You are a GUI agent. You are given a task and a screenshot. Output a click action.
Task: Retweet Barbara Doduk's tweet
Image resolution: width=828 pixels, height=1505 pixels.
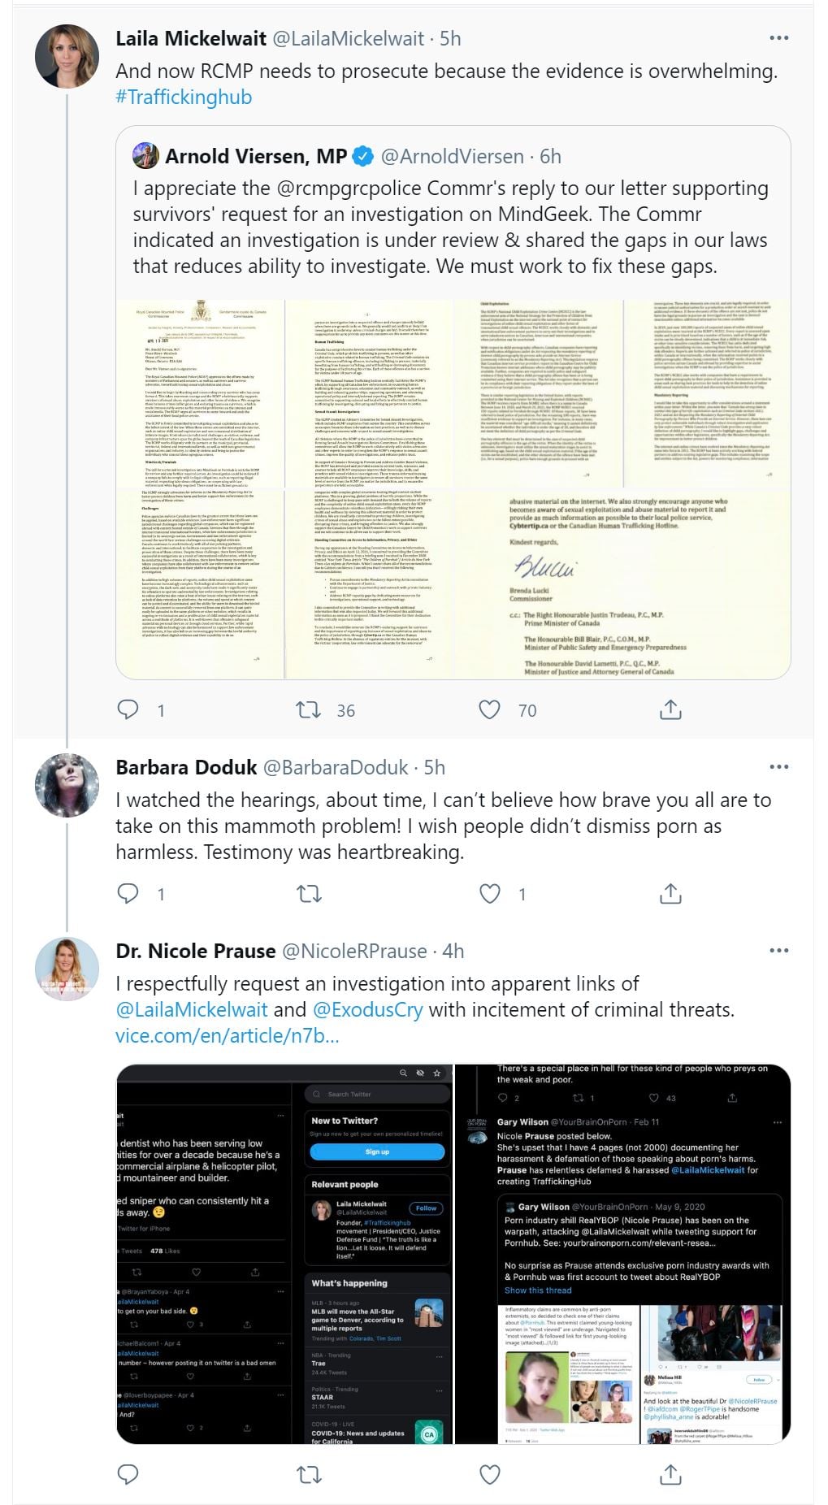(x=309, y=894)
